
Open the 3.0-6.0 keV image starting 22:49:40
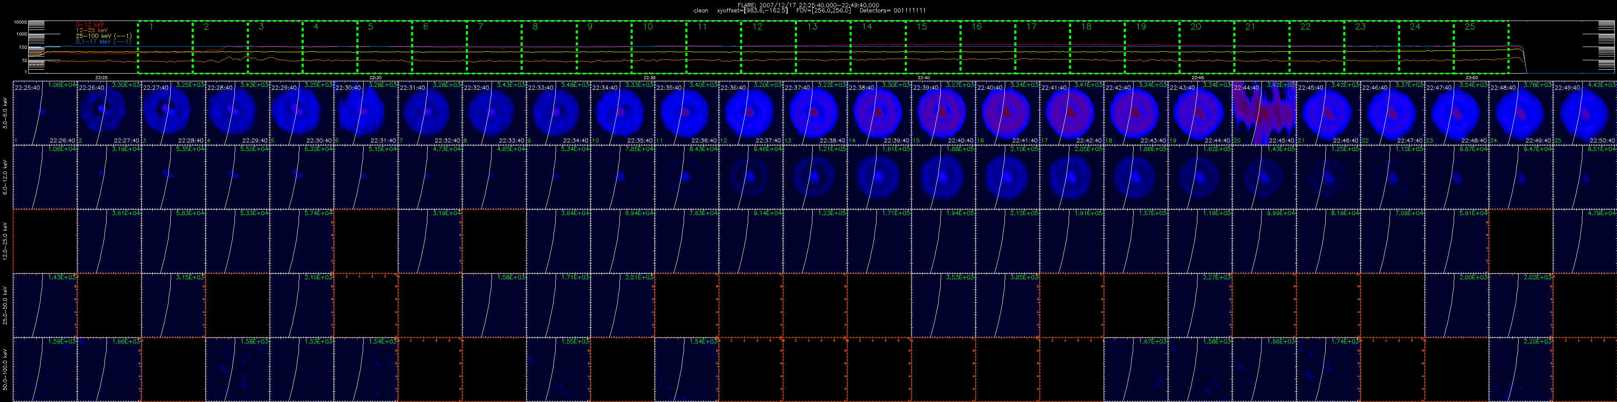pyautogui.click(x=1585, y=113)
